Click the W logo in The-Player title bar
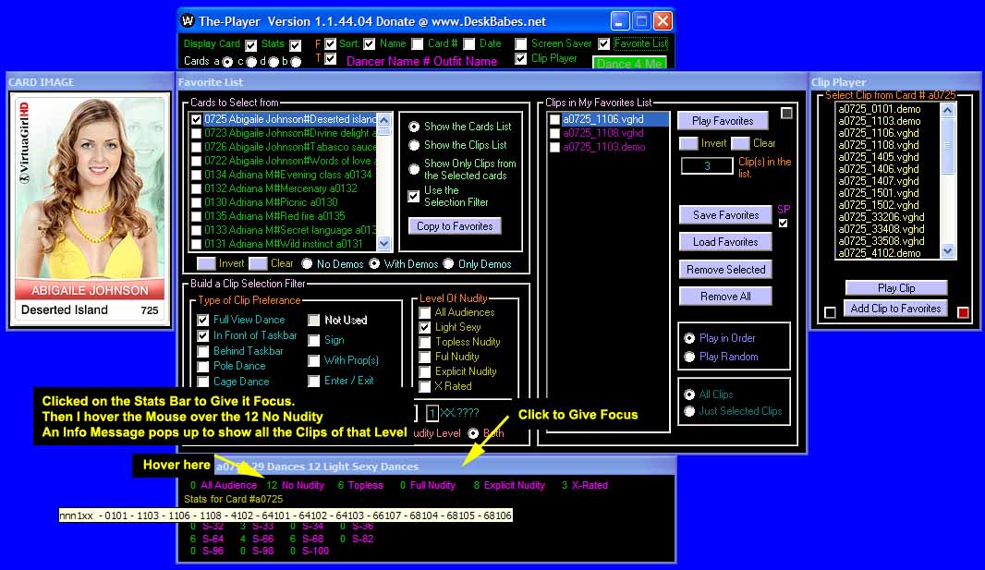This screenshot has width=985, height=570. 188,20
